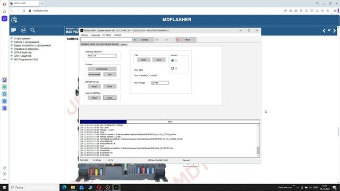Open new browser tab with plus button
The height and width of the screenshot is (191, 340).
(x=42, y=4)
